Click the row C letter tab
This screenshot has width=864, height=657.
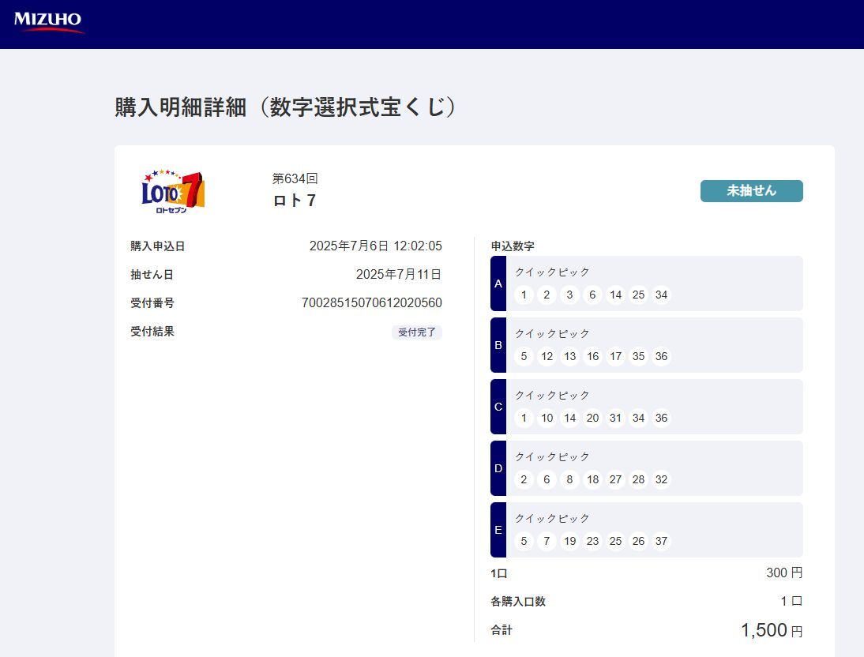pyautogui.click(x=498, y=407)
